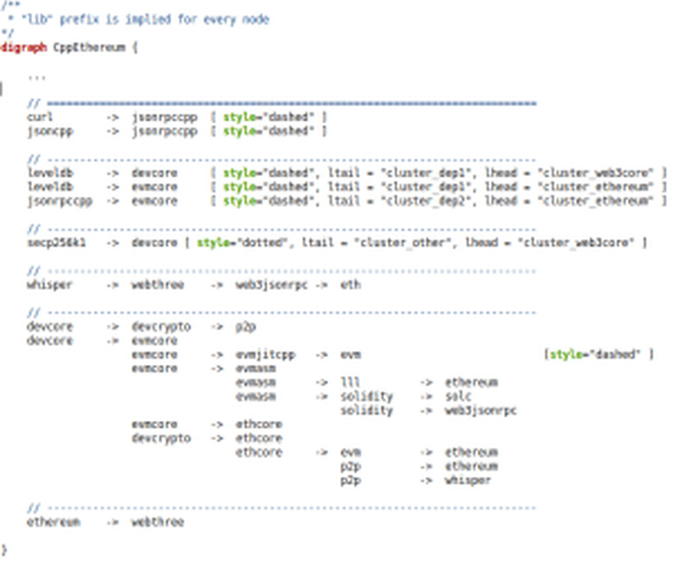Image resolution: width=673 pixels, height=565 pixels.
Task: Click the lll node name
Action: pyautogui.click(x=349, y=382)
